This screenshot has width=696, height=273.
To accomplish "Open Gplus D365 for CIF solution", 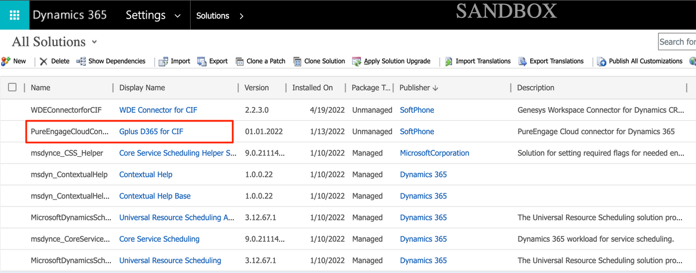I will click(x=151, y=131).
